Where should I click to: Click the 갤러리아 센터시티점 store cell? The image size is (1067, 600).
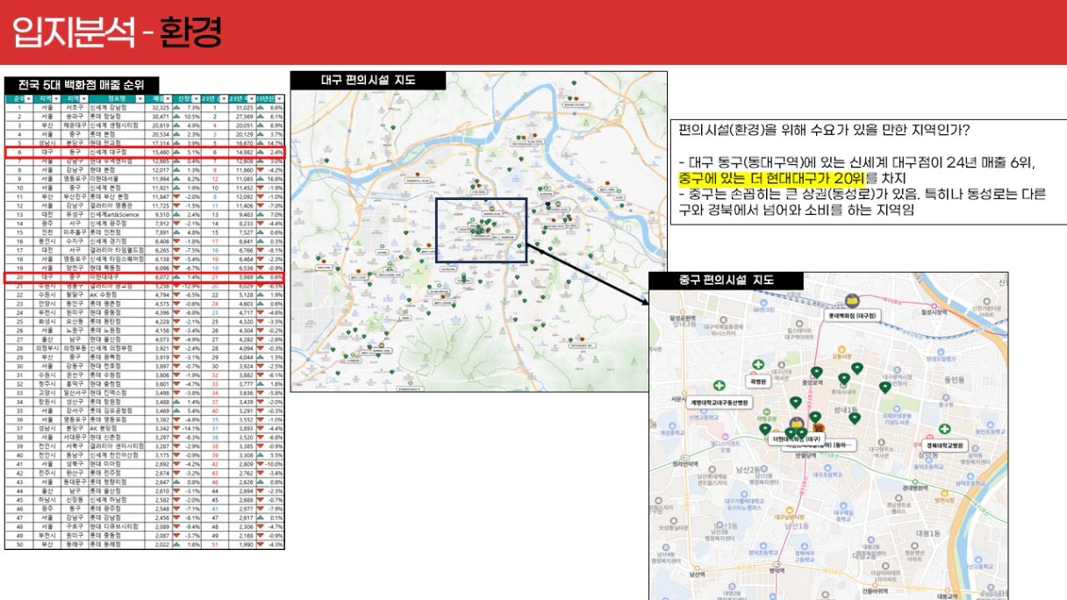pyautogui.click(x=118, y=446)
